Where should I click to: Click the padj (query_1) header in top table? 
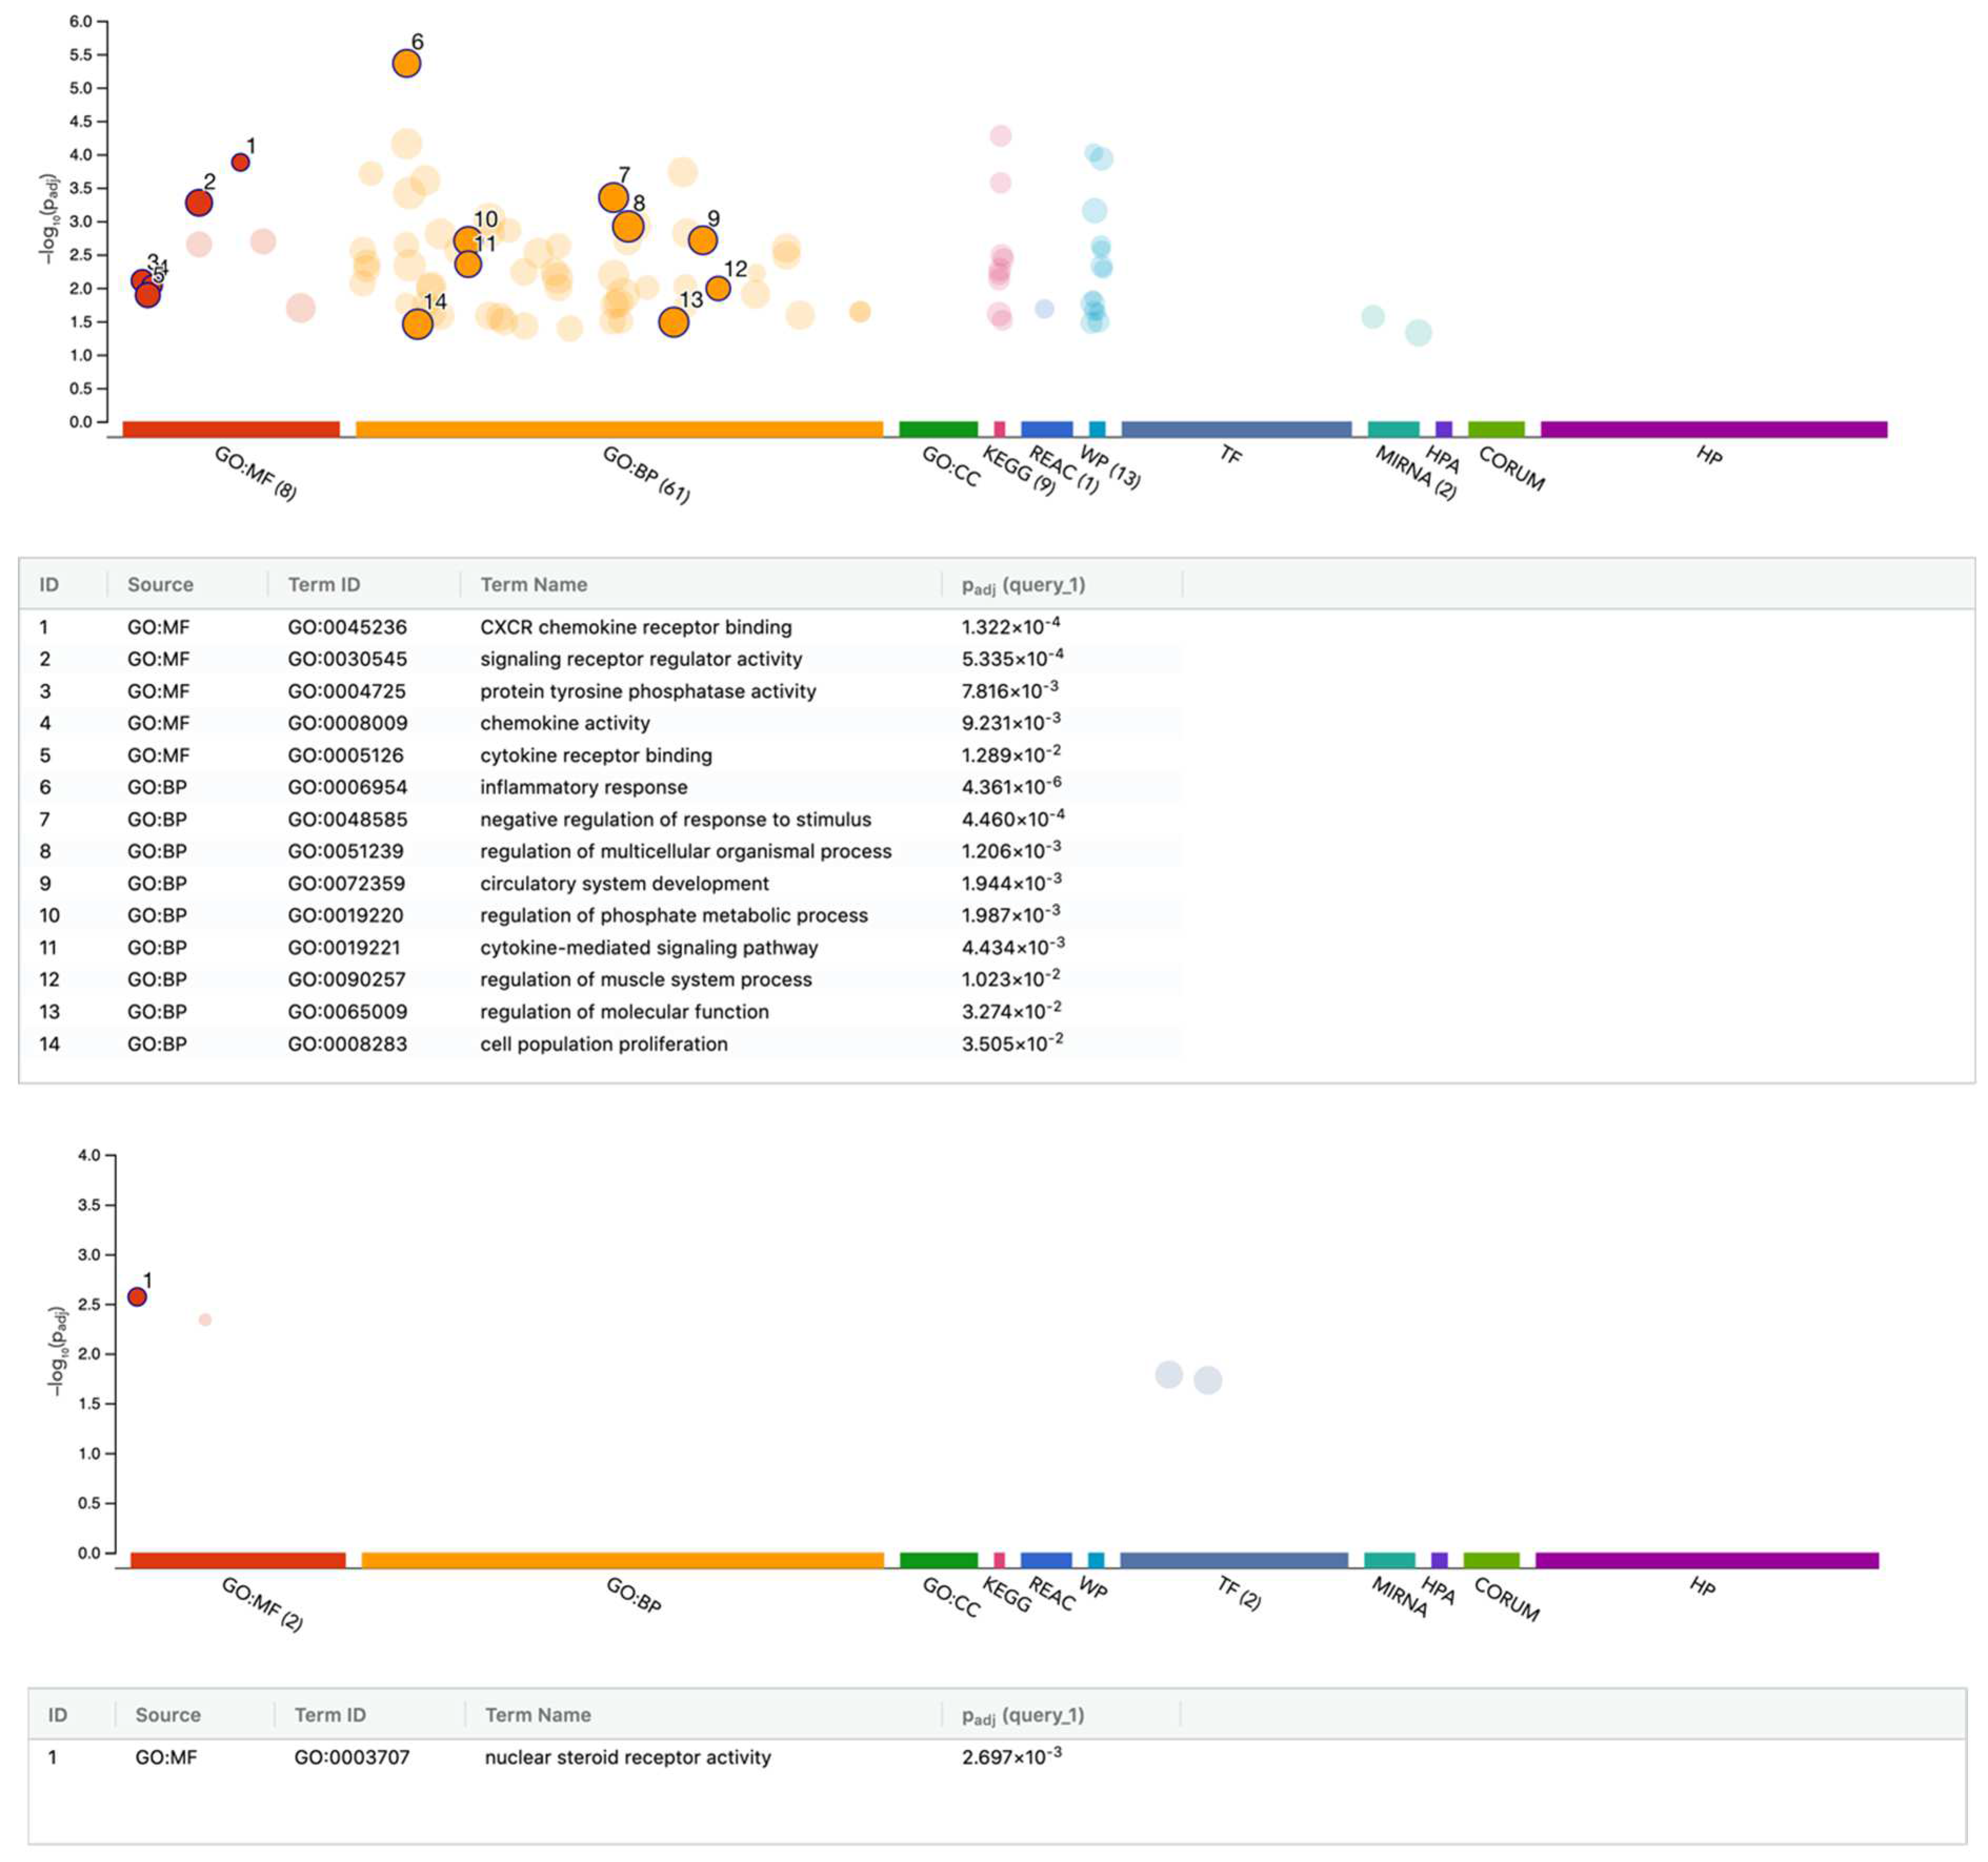click(x=1023, y=585)
